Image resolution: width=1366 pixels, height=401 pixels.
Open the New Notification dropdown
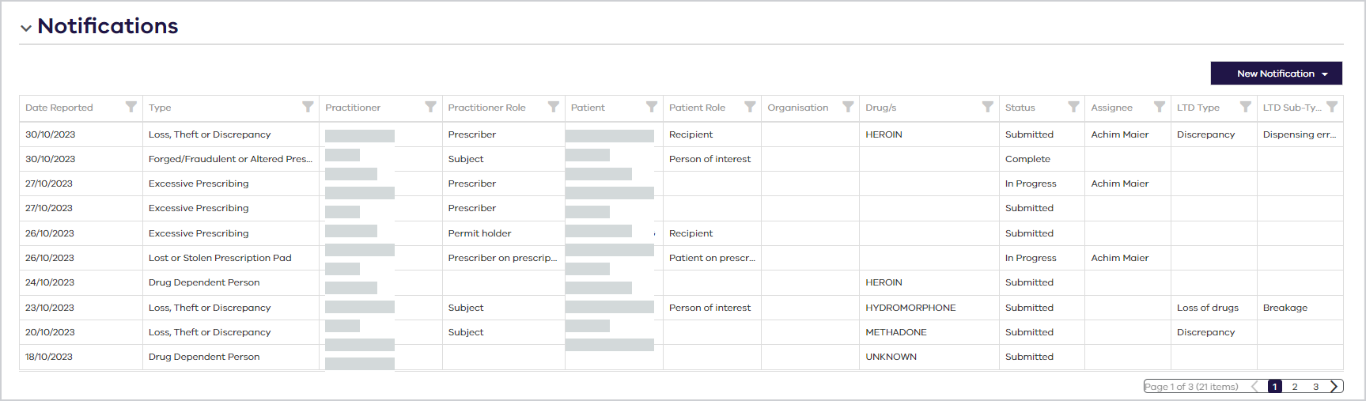click(x=1277, y=74)
